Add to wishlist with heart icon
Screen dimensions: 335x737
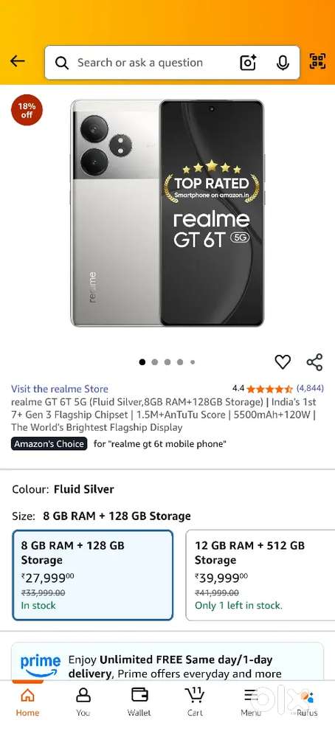[283, 362]
